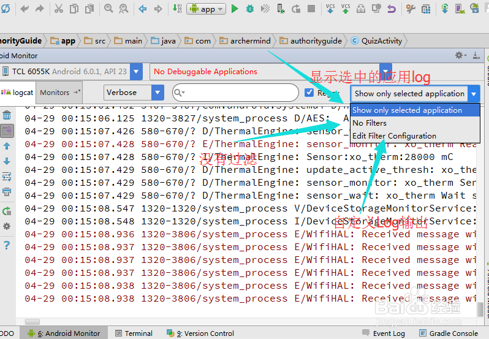Viewport: 489px width, 339px height.
Task: Click the VCS Commit Changes icon
Action: point(346,9)
